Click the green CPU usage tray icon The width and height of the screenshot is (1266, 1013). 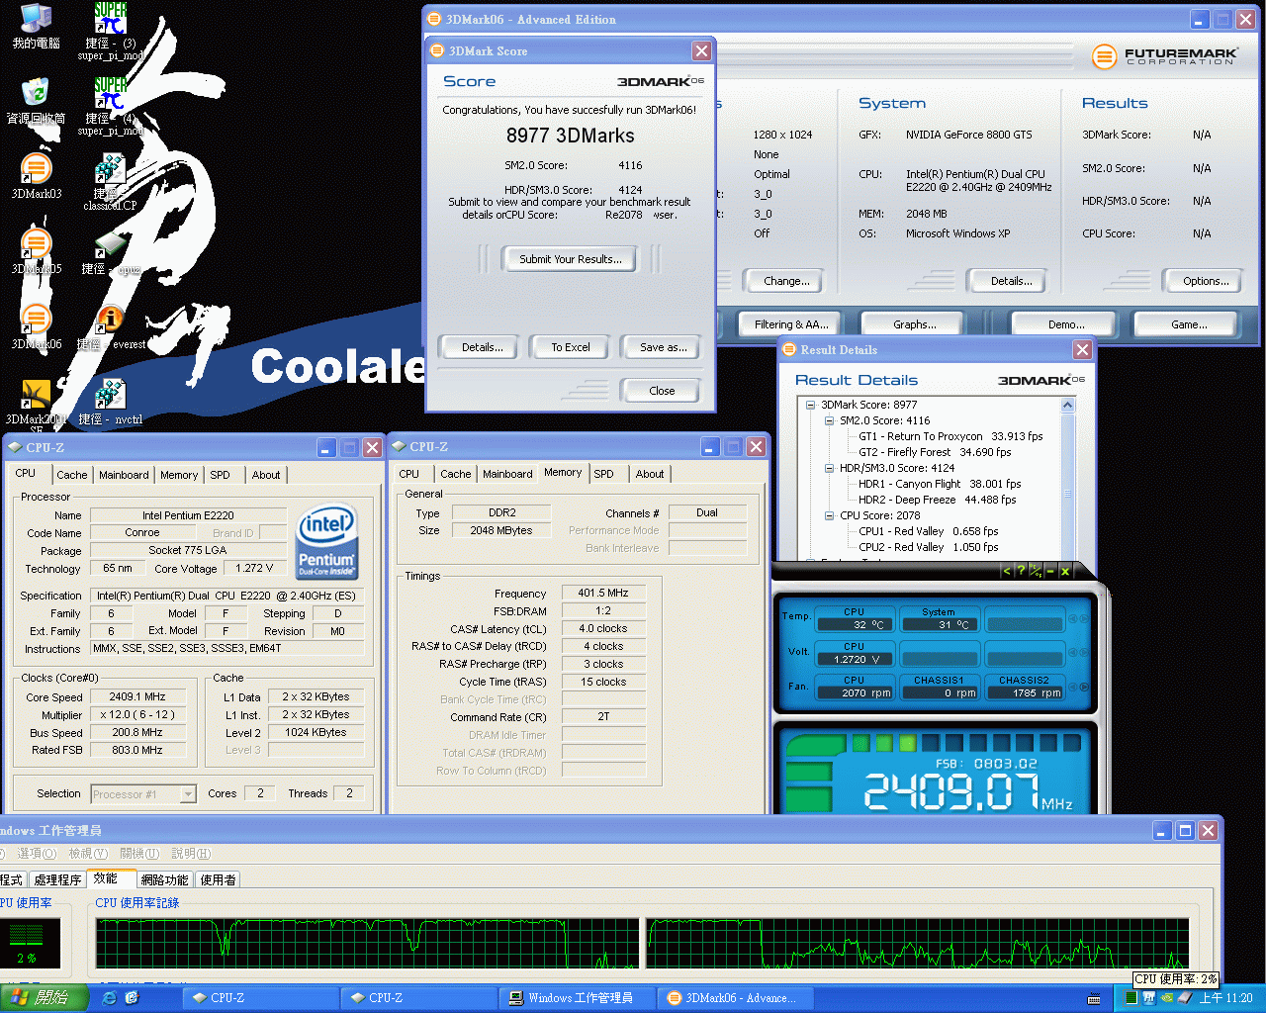coord(1130,998)
